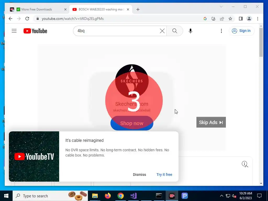Expand Chrome tab search chevron
This screenshot has width=268, height=201.
(x=221, y=7)
